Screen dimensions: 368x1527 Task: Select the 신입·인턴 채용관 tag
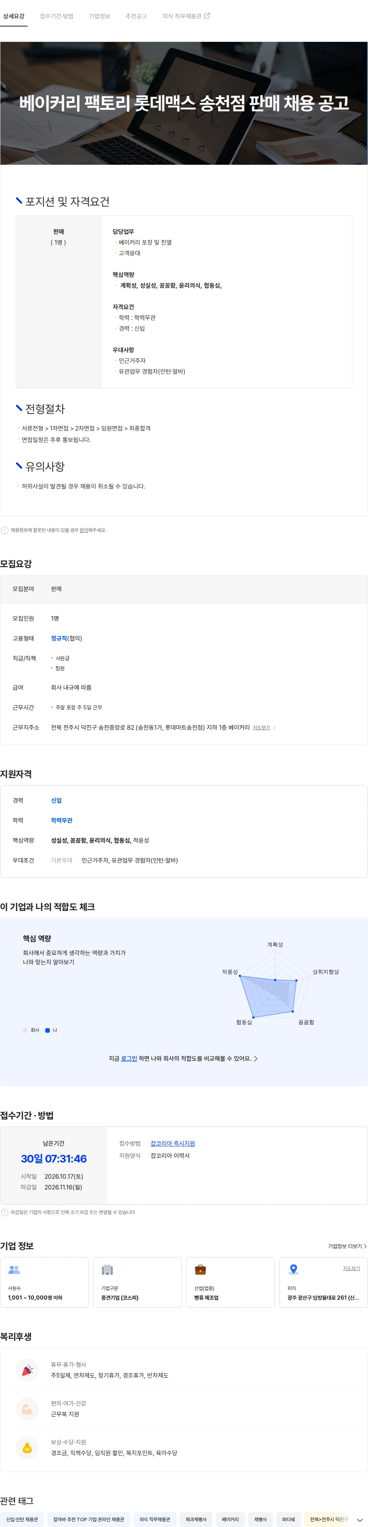(22, 1519)
